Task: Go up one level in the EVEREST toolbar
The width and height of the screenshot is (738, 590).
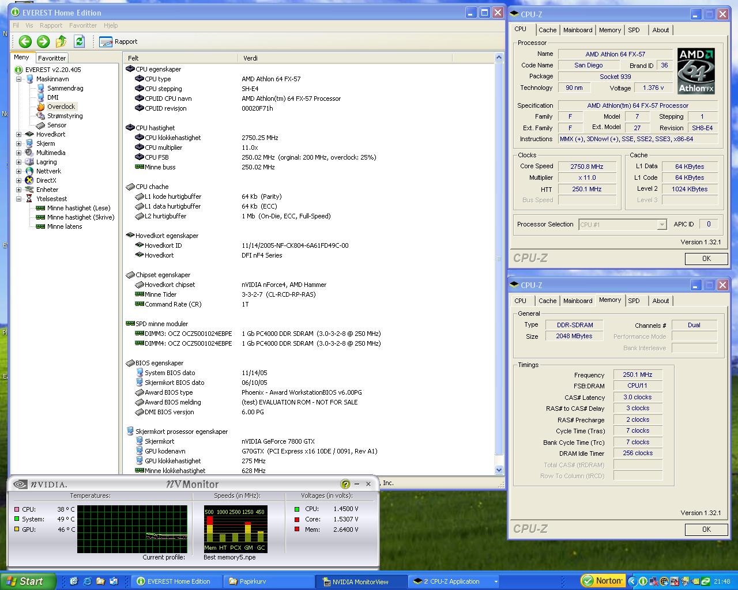Action: 61,41
